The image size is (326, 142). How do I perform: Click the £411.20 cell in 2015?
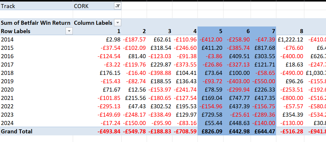tap(210, 48)
